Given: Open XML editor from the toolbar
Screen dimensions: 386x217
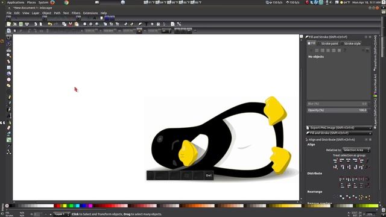Looking at the screenshot, I should [x=158, y=24].
